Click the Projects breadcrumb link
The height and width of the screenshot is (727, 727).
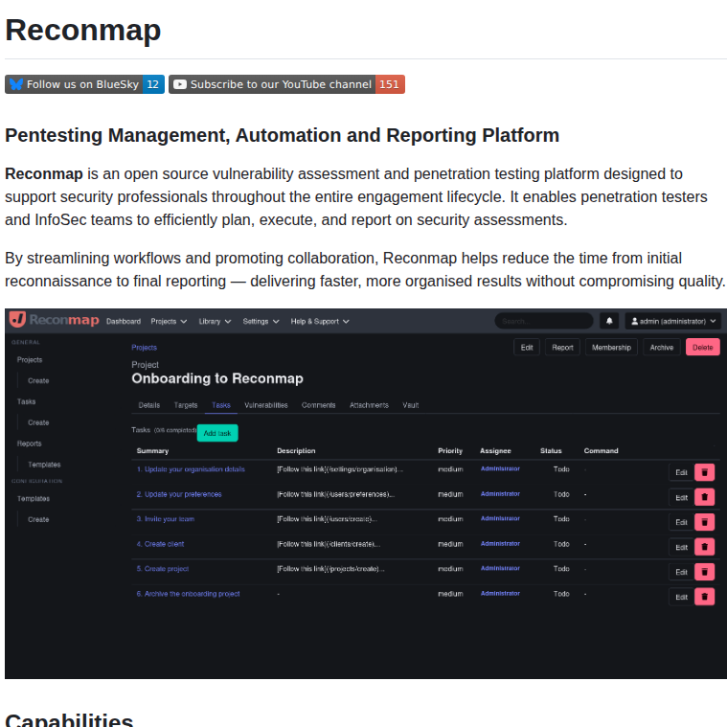coord(145,348)
